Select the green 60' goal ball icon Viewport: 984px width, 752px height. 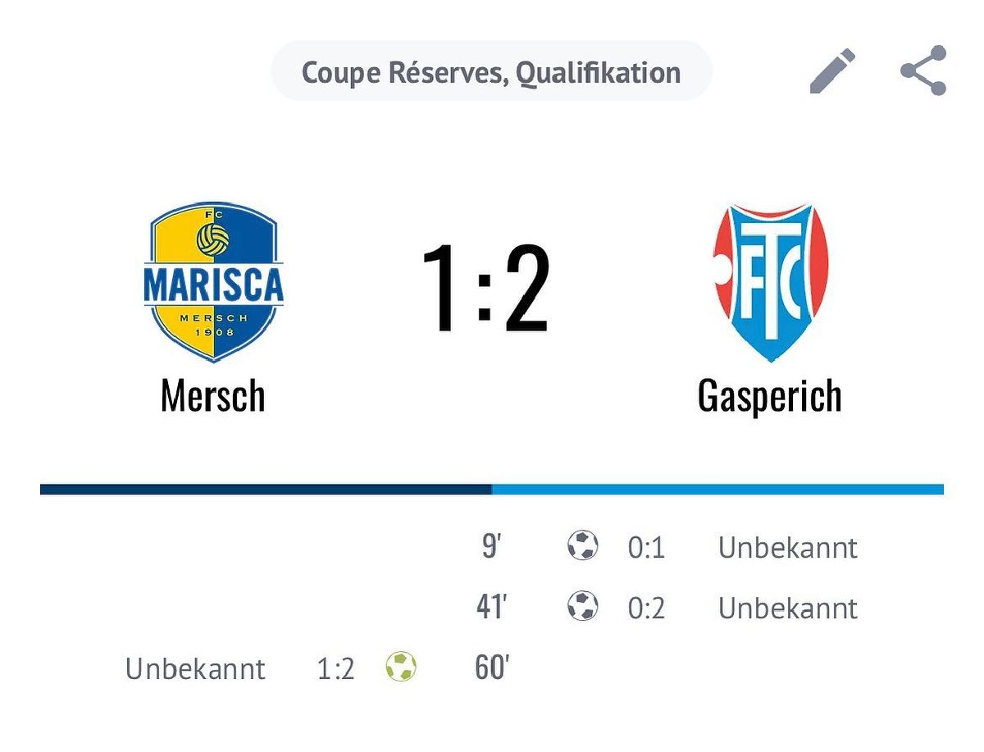click(x=400, y=667)
